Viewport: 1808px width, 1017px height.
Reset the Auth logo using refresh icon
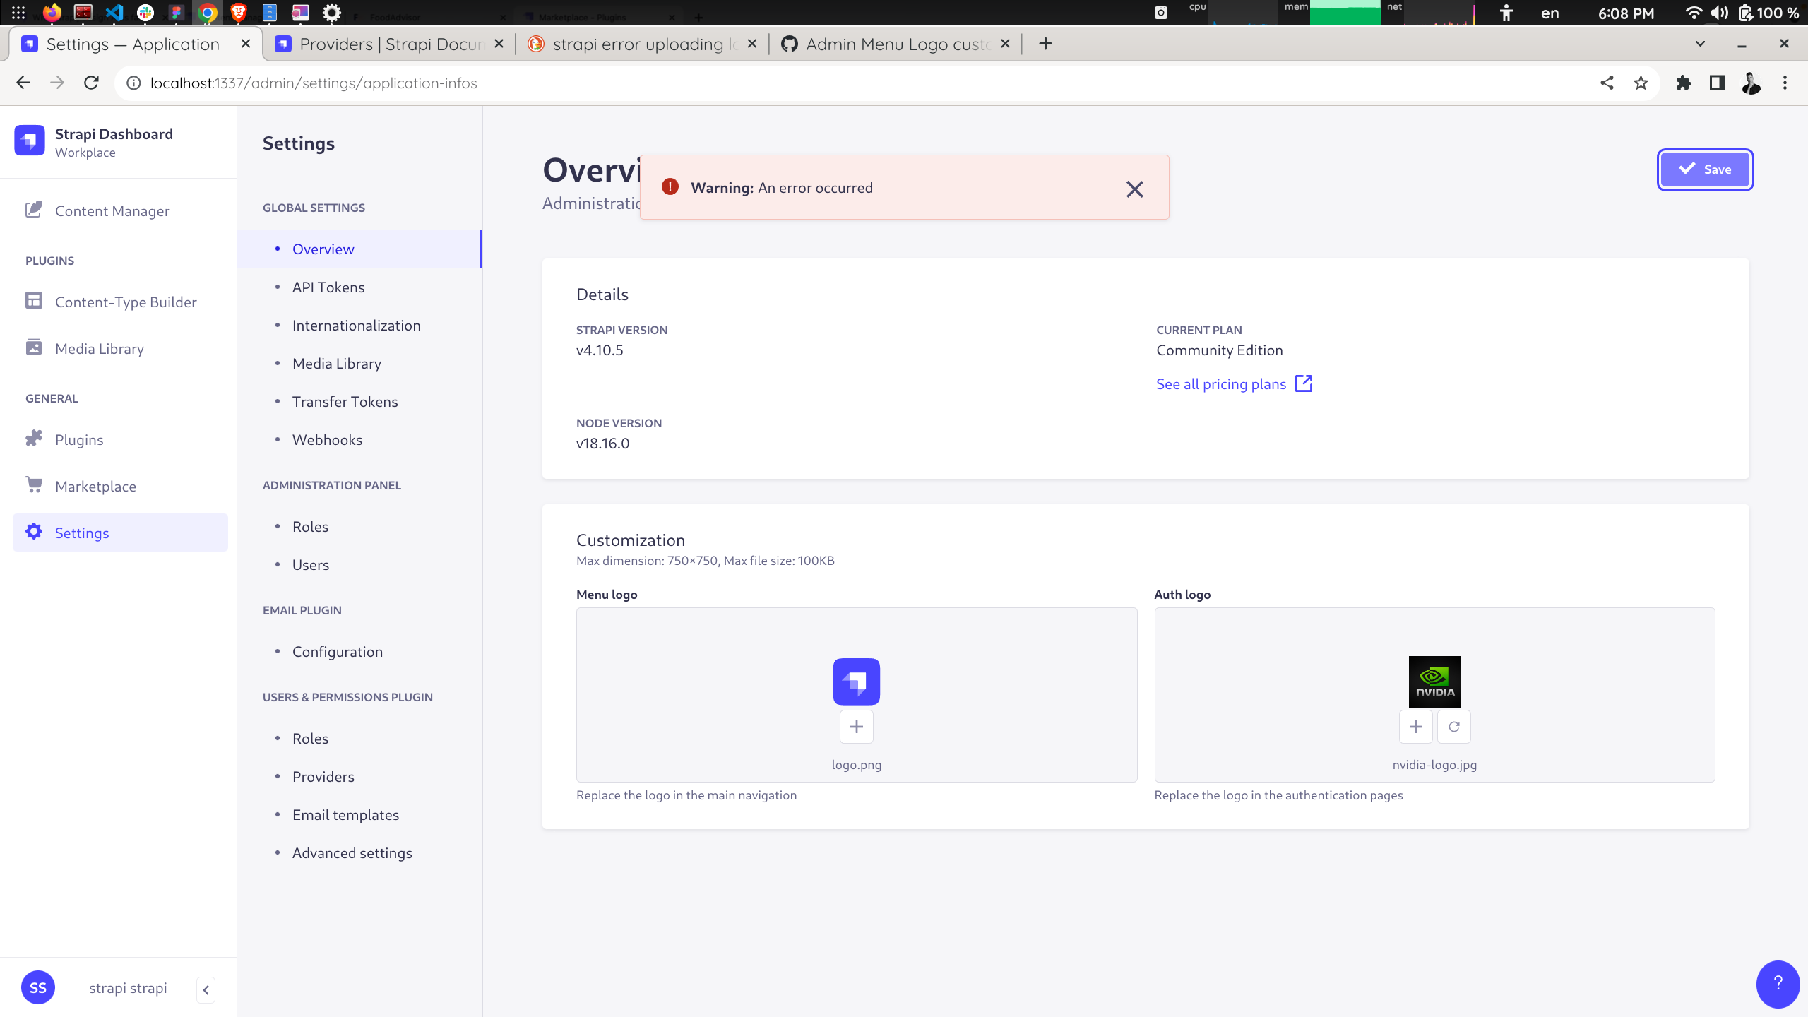[x=1453, y=726]
